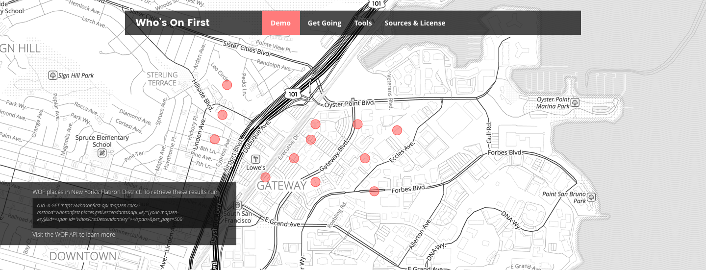This screenshot has height=270, width=706.
Task: Click the Sign Hill Park icon
Action: tap(53, 75)
